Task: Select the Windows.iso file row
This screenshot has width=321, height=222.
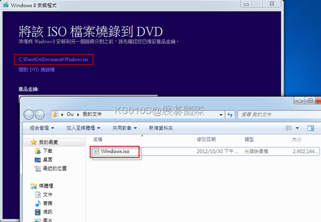Action: pos(205,151)
